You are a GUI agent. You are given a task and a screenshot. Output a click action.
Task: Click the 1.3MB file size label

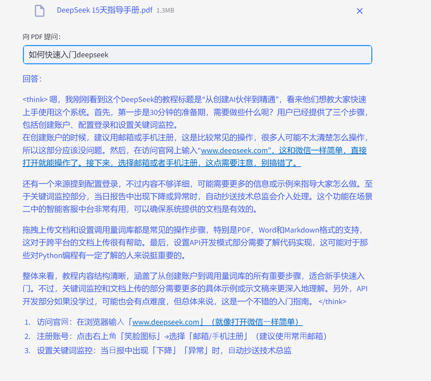pos(165,11)
